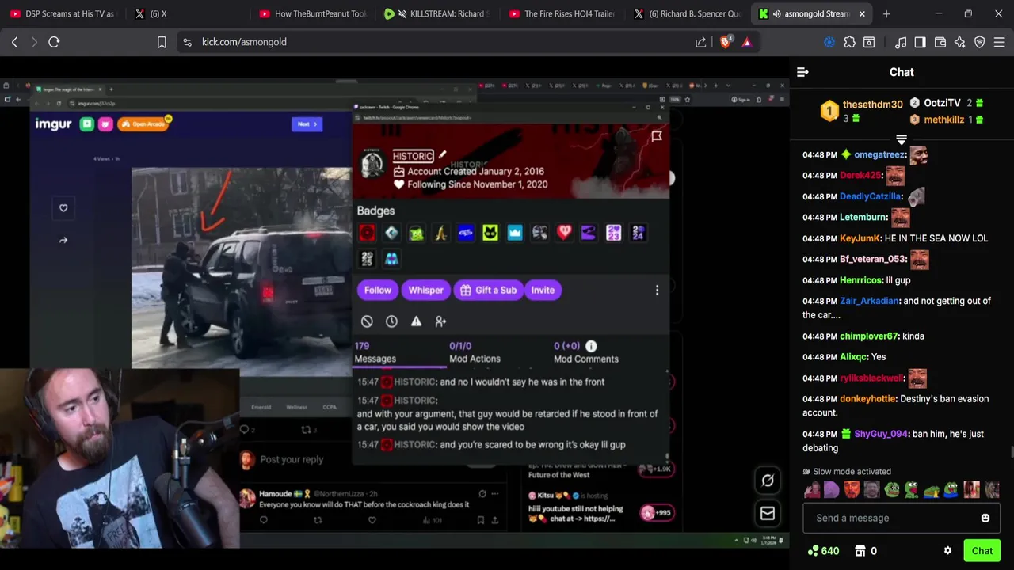Click the share page icon in address bar
Image resolution: width=1014 pixels, height=570 pixels.
(x=701, y=42)
